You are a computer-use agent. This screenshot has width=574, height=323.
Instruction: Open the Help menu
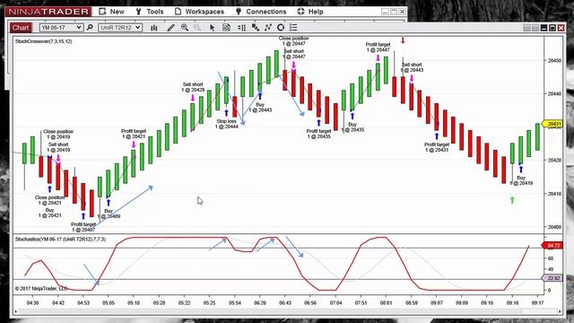click(310, 12)
